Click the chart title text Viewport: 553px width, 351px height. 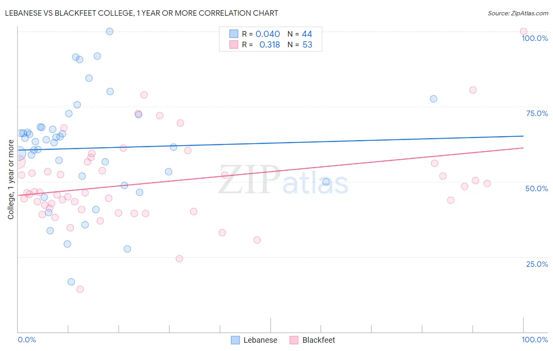[x=142, y=13]
